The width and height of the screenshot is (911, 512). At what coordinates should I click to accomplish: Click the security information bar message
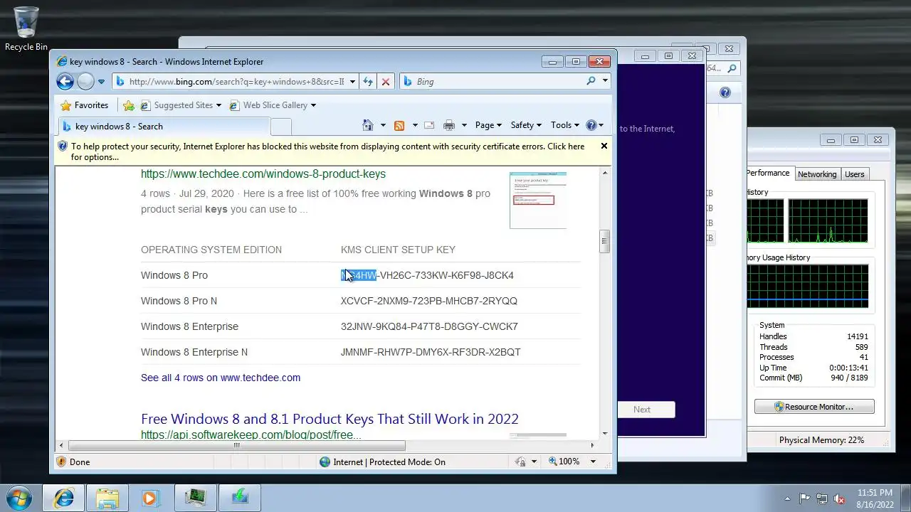tap(327, 151)
